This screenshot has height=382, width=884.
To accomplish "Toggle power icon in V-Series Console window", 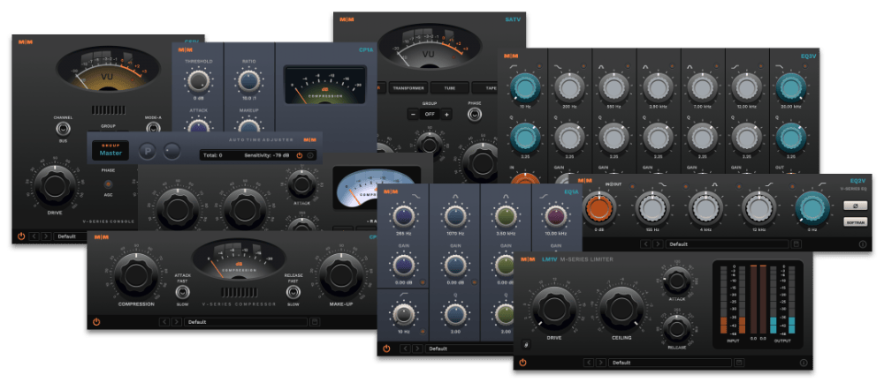I will [x=21, y=236].
